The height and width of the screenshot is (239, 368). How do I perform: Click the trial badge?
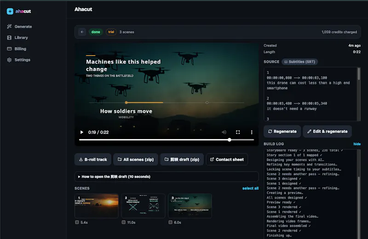click(111, 32)
